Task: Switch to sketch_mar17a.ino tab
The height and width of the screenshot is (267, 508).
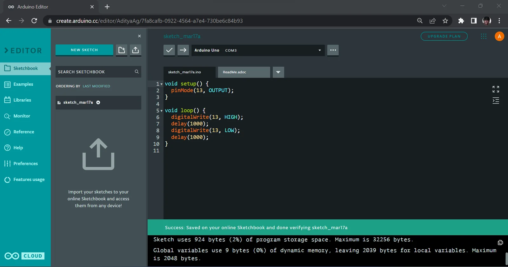Action: coord(189,72)
